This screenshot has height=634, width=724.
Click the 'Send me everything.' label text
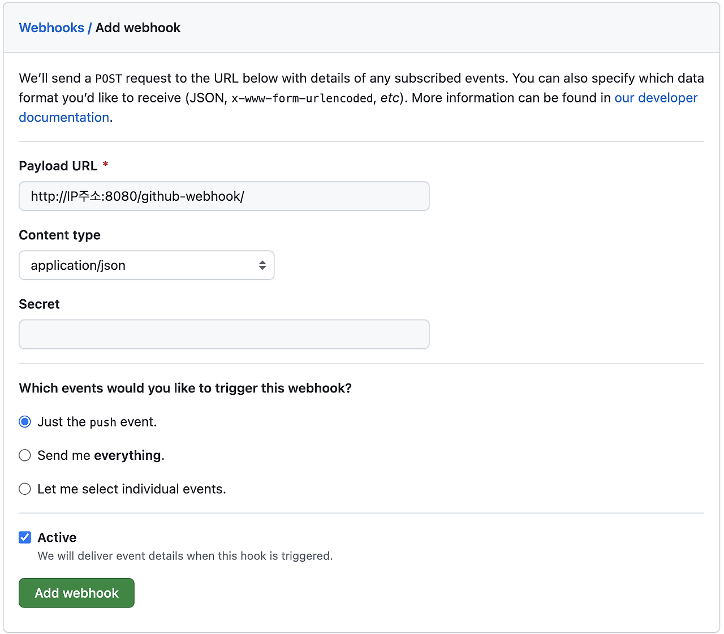click(x=101, y=455)
